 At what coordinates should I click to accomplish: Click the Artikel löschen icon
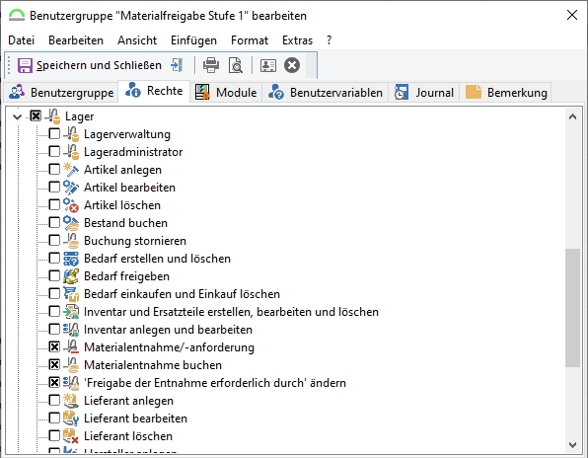pyautogui.click(x=71, y=205)
